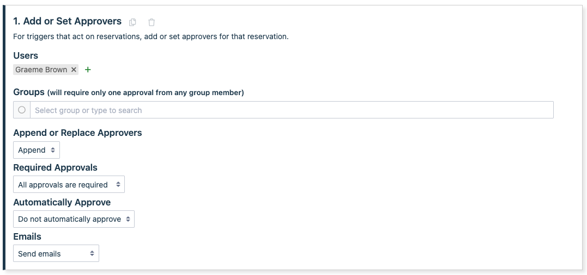587x275 pixels.
Task: Click the Users section label
Action: (x=26, y=55)
